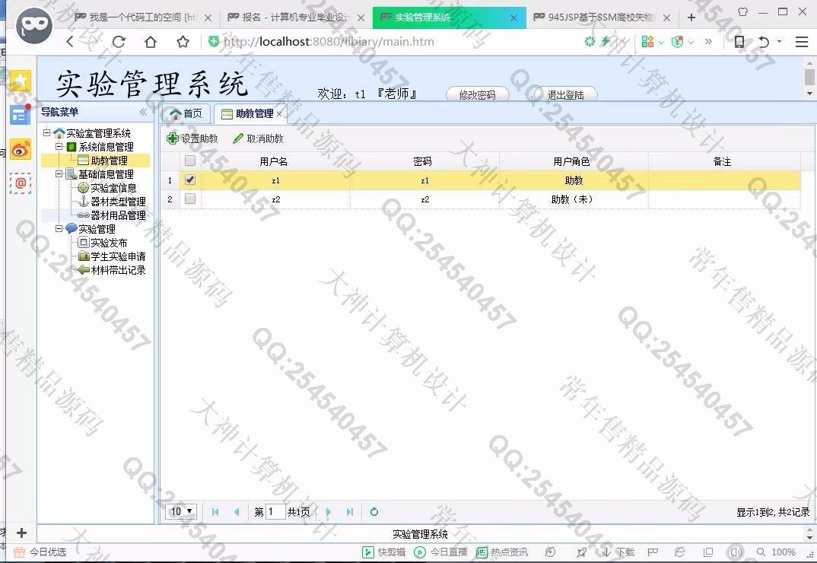This screenshot has height=563, width=817.
Task: Refresh the table with pagination reload icon
Action: (x=374, y=512)
